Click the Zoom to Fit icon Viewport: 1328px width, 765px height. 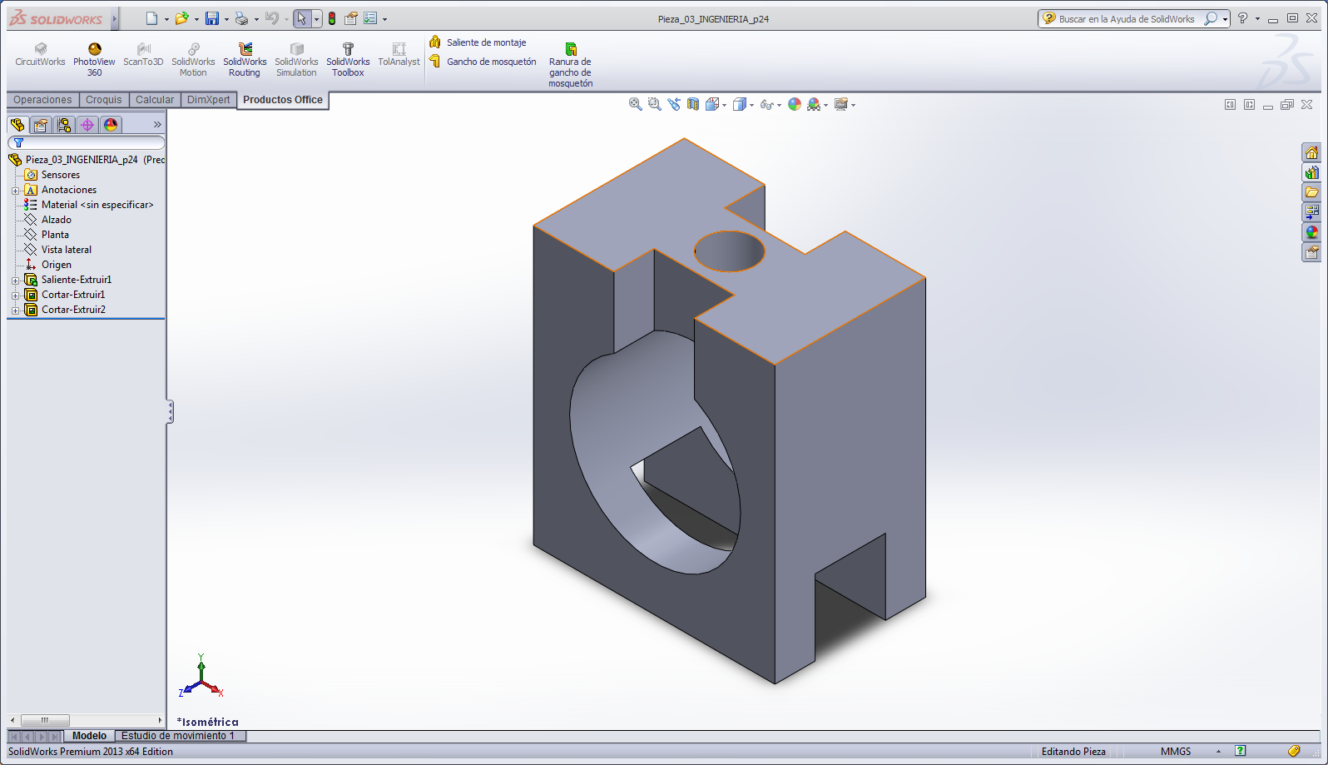point(636,104)
